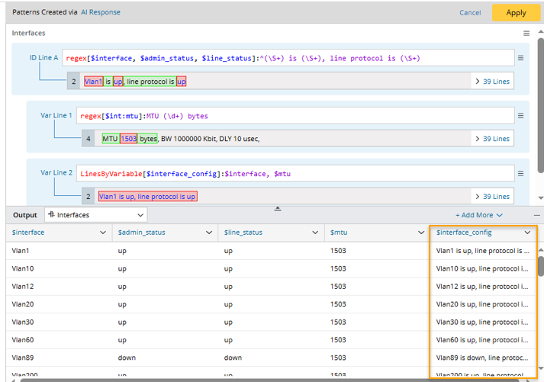Open the $admin_status column dropdown
544x382 pixels.
[x=210, y=233]
